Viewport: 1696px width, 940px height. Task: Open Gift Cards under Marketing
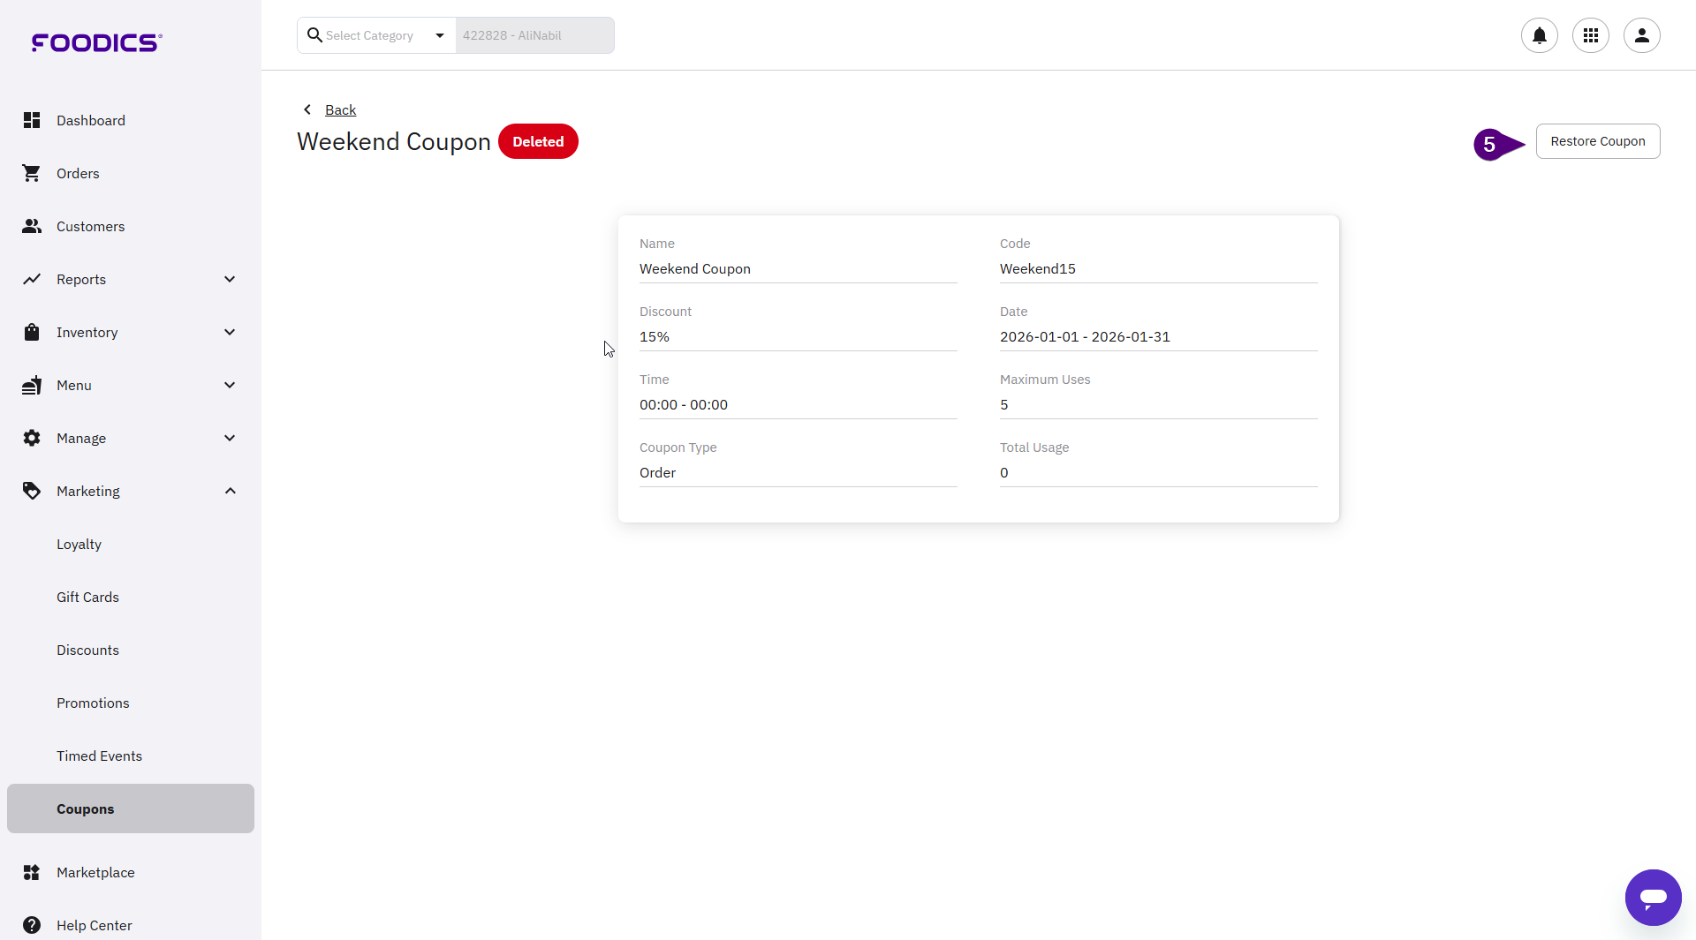click(87, 597)
